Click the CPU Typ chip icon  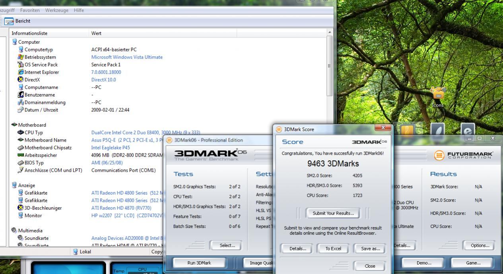(21, 132)
